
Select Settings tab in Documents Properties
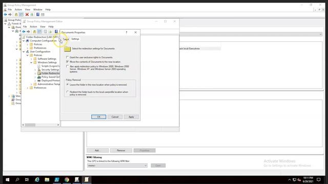tap(75, 39)
